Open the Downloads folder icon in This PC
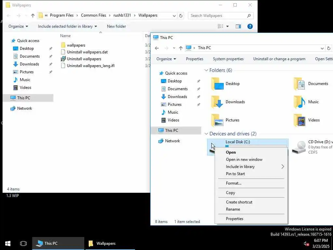The width and height of the screenshot is (333, 250). (218, 102)
